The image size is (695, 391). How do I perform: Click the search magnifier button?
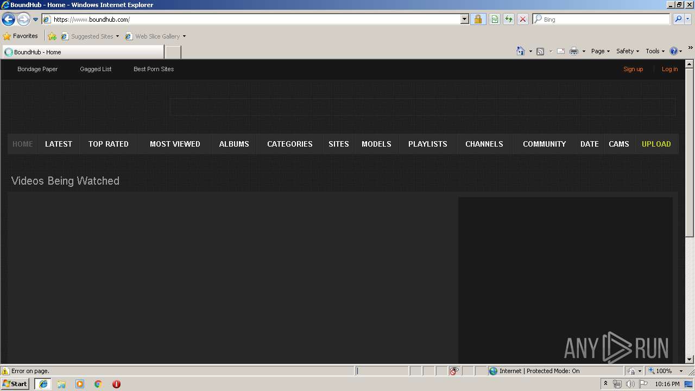[x=678, y=20]
